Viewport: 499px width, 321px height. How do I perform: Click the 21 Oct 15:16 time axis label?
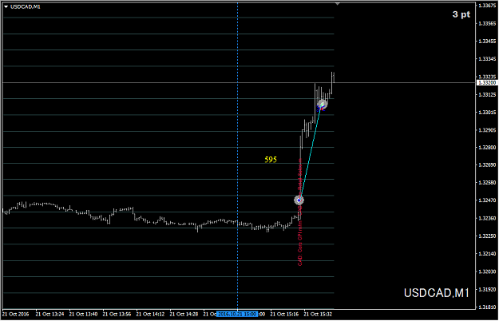[284, 314]
